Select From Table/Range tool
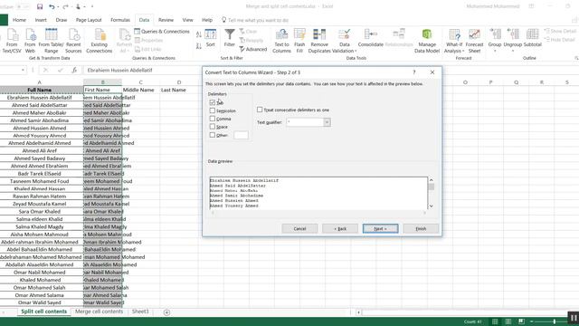 point(51,41)
